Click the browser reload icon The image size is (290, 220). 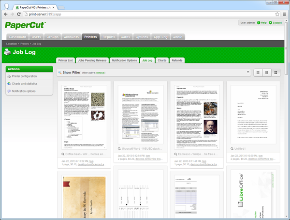tap(25, 15)
